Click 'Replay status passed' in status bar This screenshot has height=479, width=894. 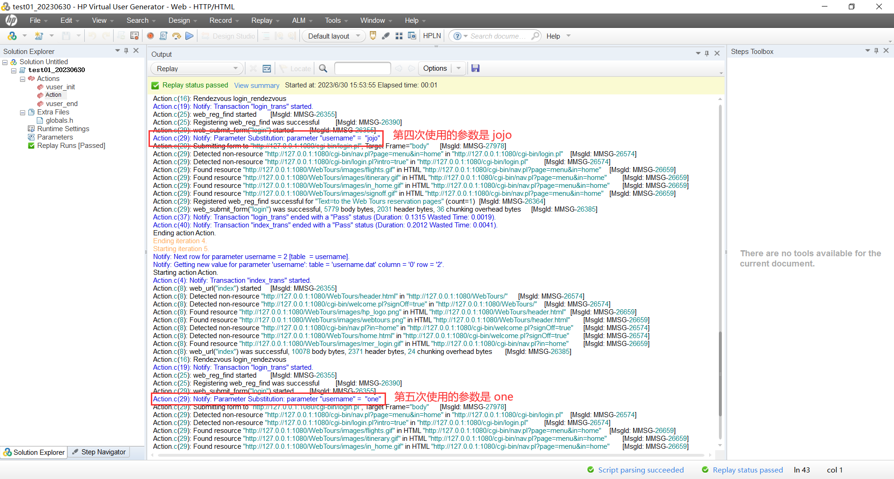(747, 470)
